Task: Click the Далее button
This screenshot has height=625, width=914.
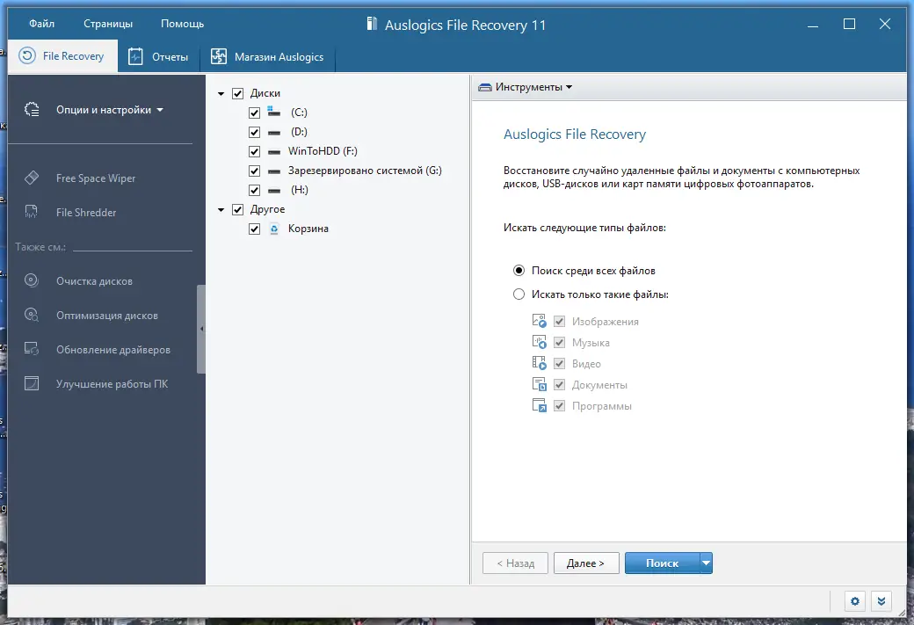Action: (586, 563)
